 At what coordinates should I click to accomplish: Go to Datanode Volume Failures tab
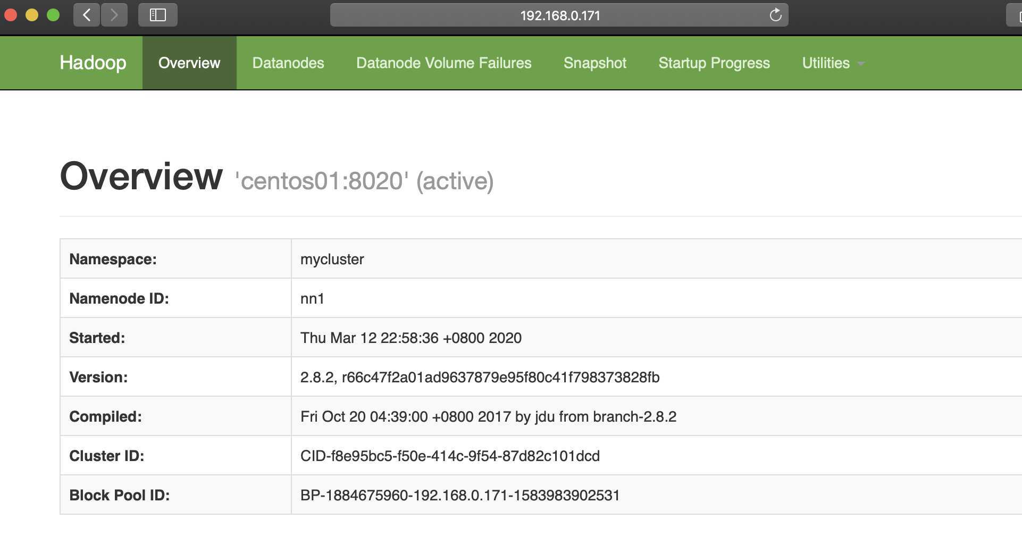tap(443, 63)
